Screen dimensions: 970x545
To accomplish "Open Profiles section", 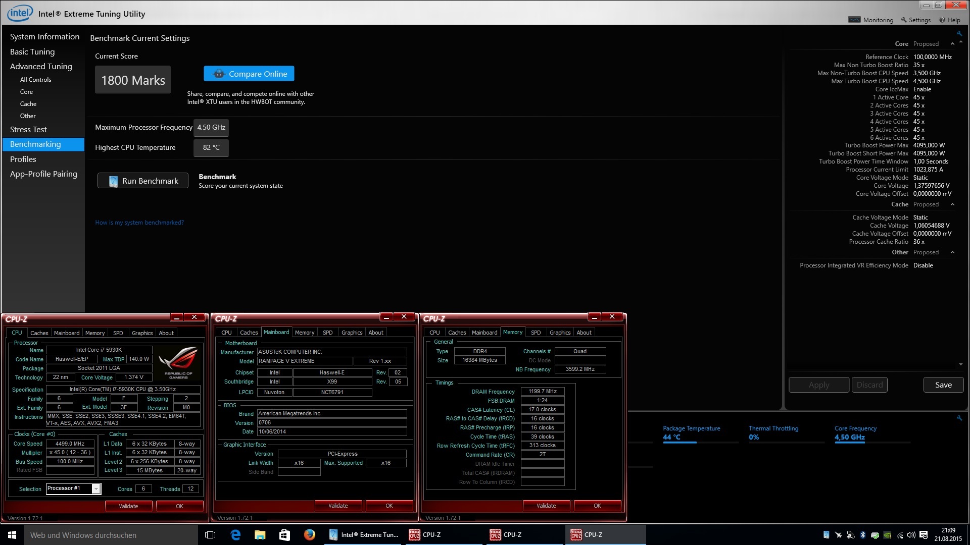I will click(23, 159).
